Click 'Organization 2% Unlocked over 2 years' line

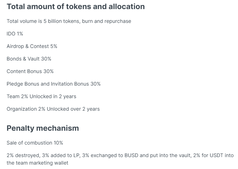click(x=53, y=109)
